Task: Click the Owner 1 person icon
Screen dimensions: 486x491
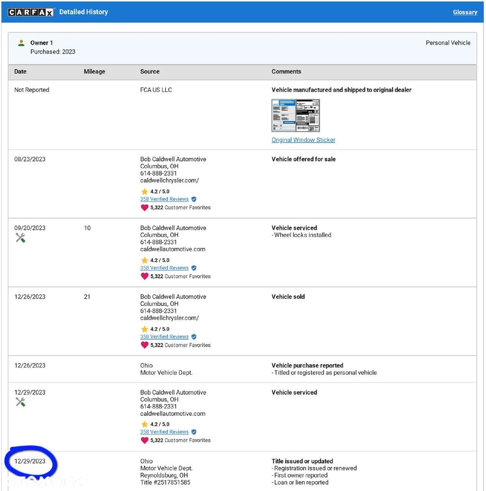Action: pos(21,43)
